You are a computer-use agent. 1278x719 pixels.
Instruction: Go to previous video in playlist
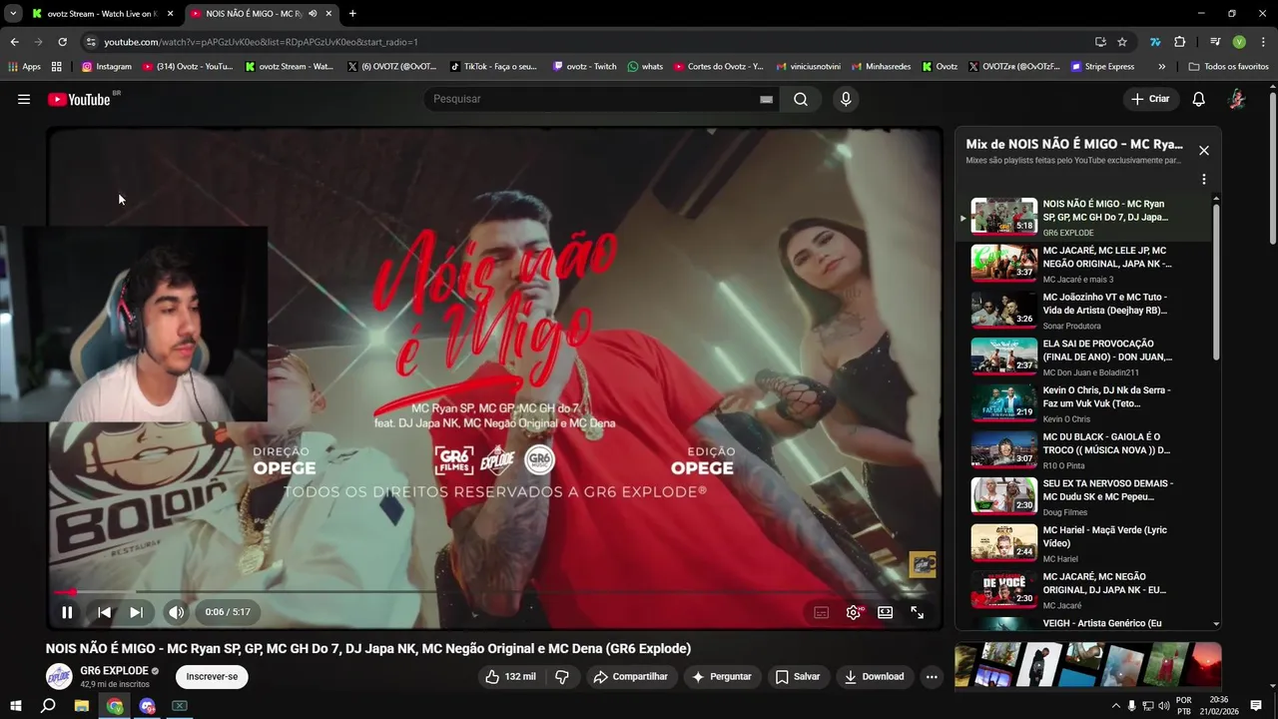pos(104,612)
